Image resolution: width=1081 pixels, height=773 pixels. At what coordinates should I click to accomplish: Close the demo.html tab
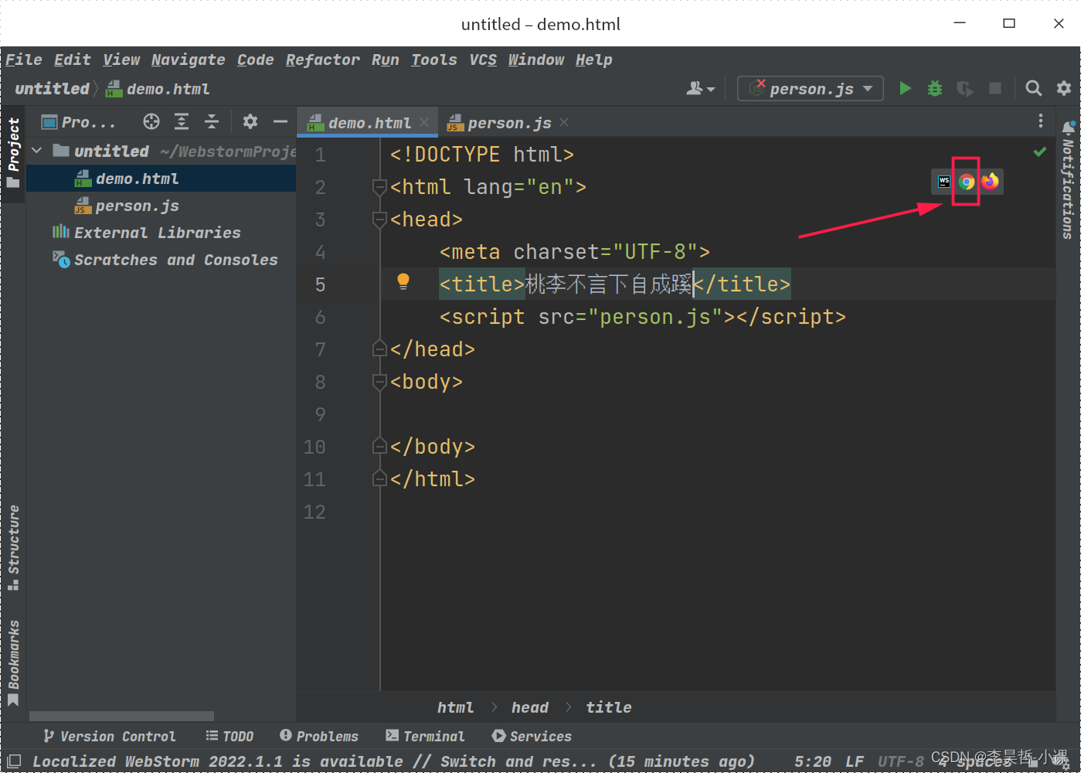pyautogui.click(x=424, y=122)
